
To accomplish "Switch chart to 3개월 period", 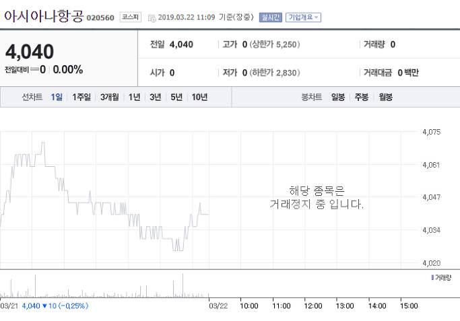I will pos(110,97).
